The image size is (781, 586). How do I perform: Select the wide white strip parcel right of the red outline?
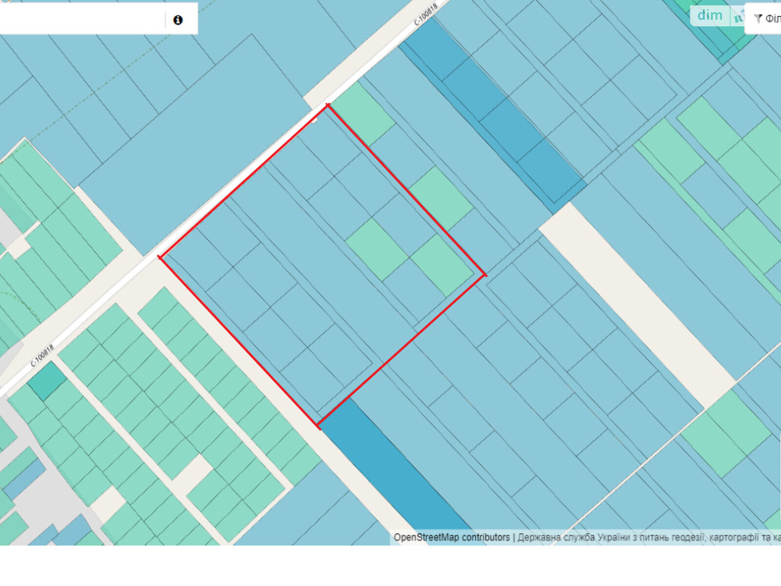coord(637,306)
